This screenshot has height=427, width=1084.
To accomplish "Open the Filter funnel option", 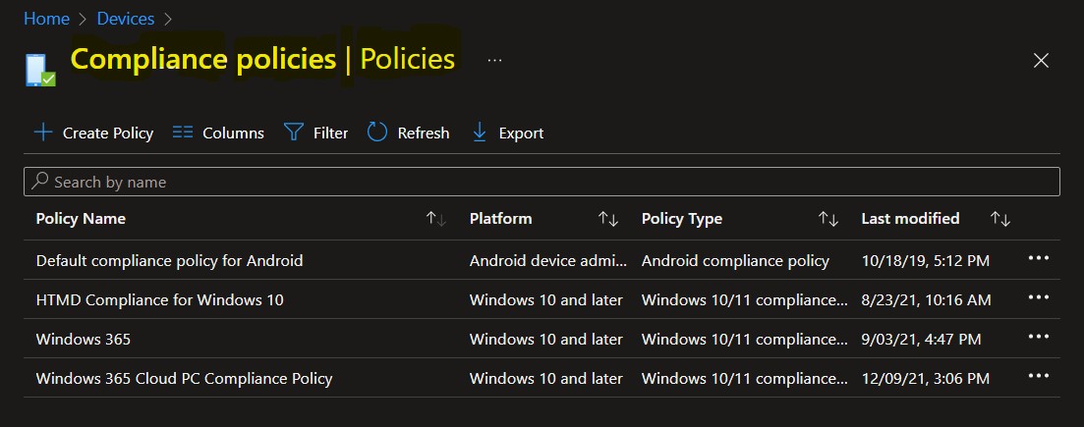I will (315, 133).
